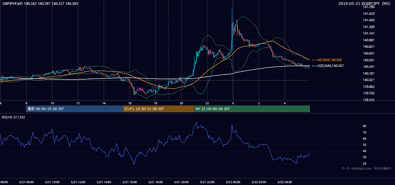Click the hour label 12 under the price chart
Viewport: 395px width, 185px height.
click(x=78, y=103)
